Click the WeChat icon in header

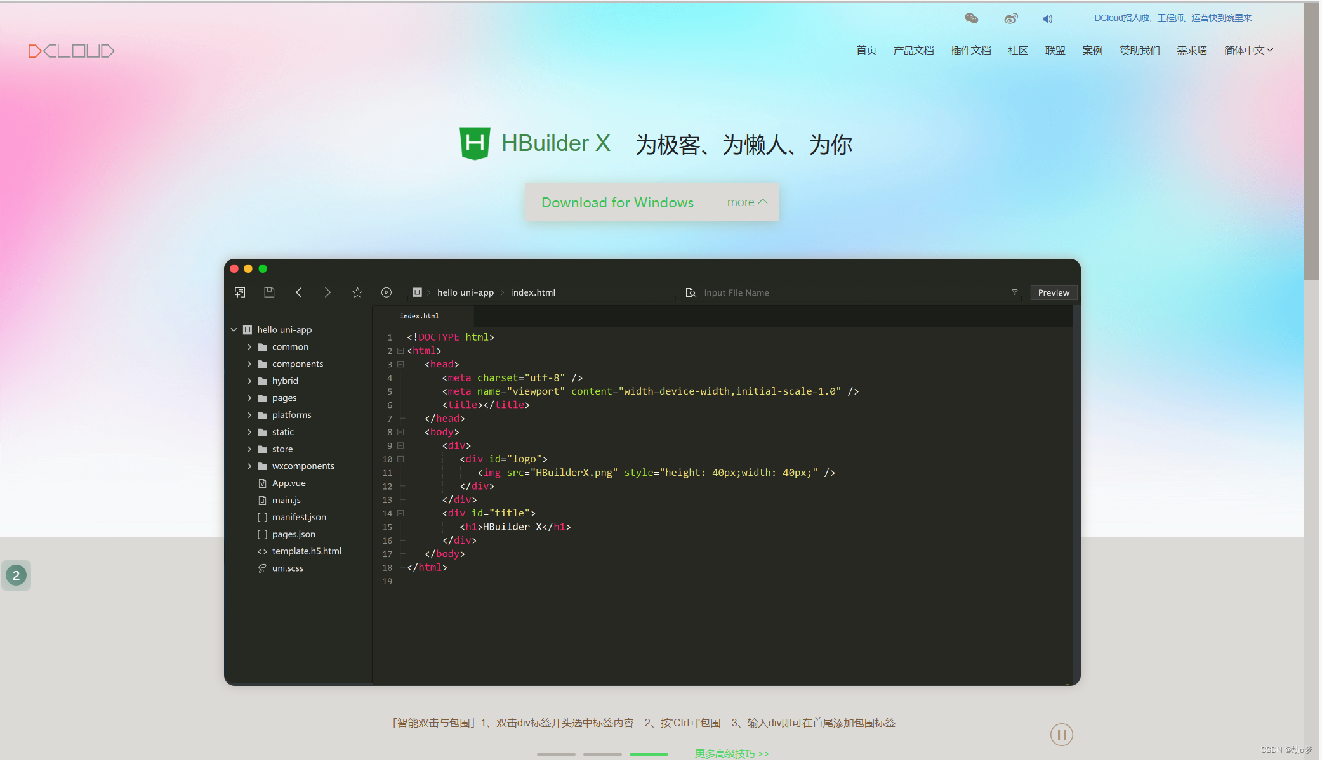click(971, 18)
